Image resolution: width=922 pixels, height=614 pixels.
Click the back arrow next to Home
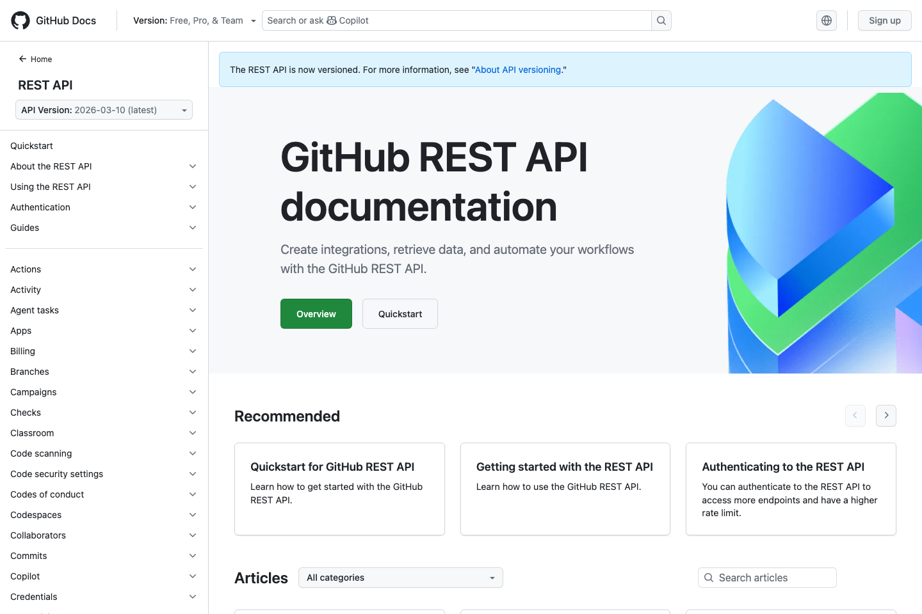22,59
